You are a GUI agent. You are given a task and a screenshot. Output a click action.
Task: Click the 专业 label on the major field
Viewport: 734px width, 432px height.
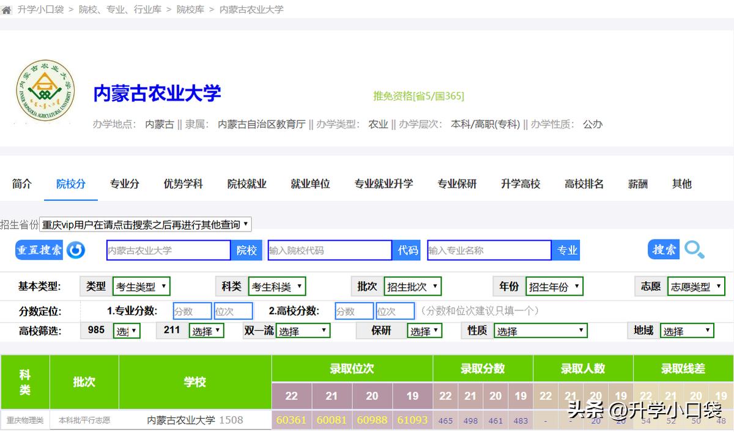566,250
